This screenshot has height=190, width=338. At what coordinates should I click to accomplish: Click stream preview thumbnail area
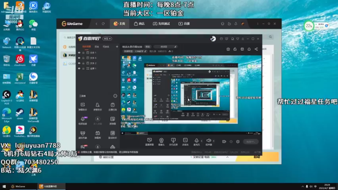[x=191, y=95]
